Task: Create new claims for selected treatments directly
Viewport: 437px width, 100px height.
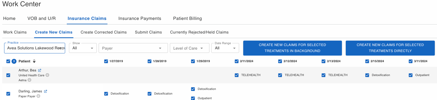Action: pos(390,48)
